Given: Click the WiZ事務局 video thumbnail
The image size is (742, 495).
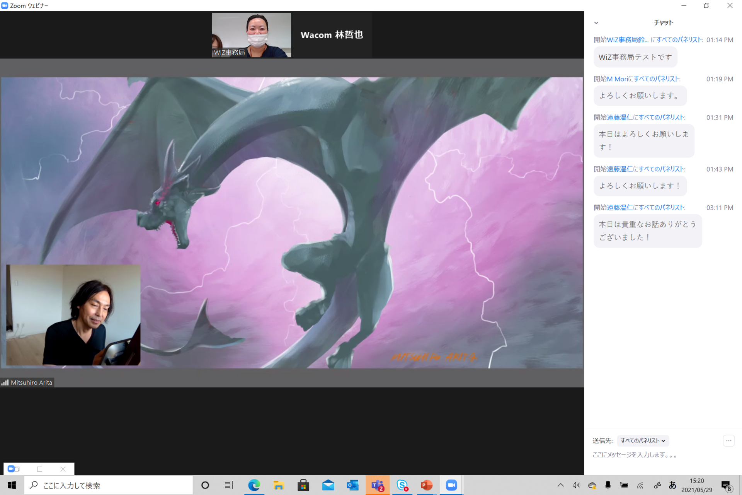Looking at the screenshot, I should tap(251, 35).
